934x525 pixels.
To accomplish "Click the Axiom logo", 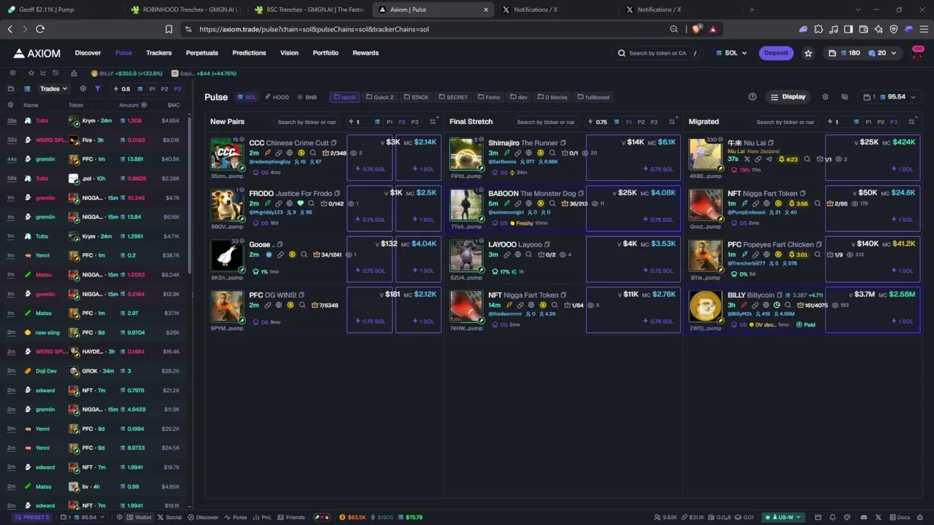I will [36, 53].
